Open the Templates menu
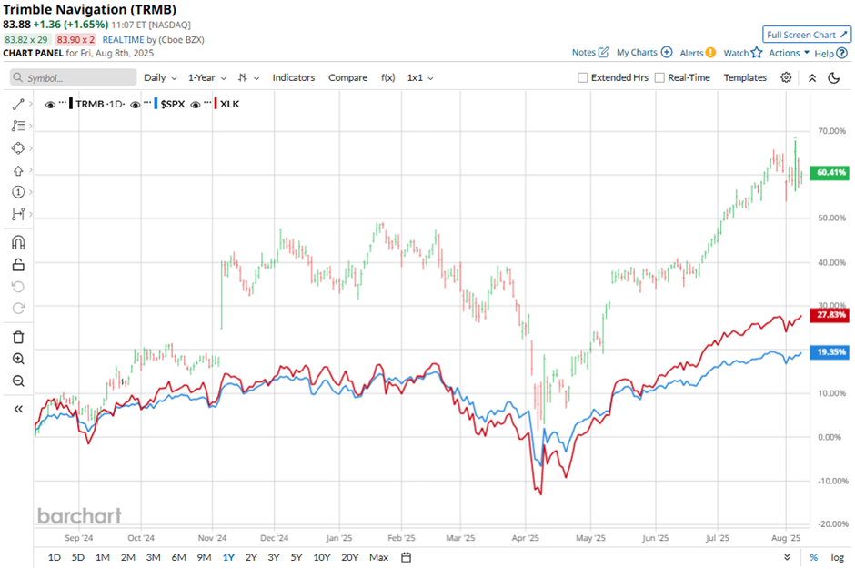The width and height of the screenshot is (855, 569). click(745, 78)
